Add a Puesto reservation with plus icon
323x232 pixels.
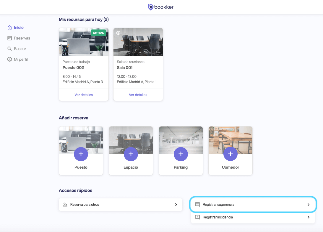pyautogui.click(x=81, y=154)
